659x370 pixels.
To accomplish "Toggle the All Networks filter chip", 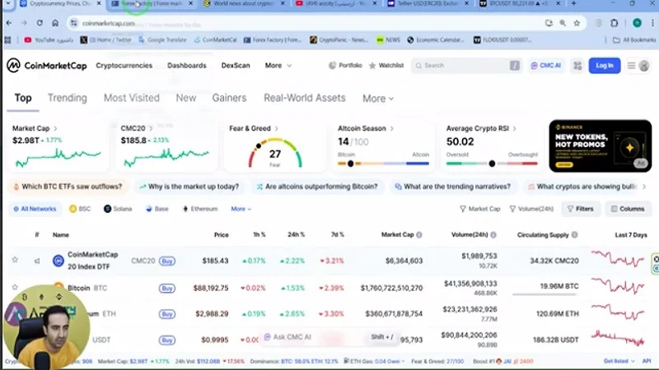I will 36,209.
